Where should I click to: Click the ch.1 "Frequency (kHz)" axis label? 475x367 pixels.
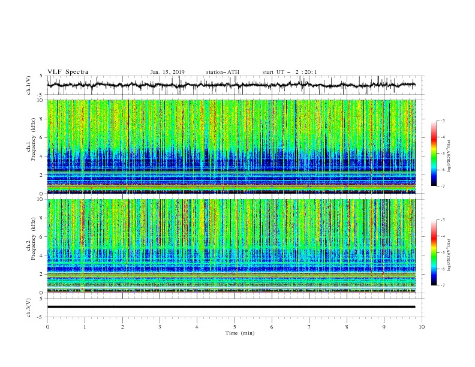click(34, 140)
